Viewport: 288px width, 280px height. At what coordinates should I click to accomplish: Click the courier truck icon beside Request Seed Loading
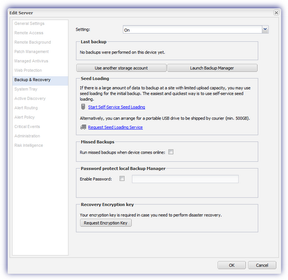[83, 127]
